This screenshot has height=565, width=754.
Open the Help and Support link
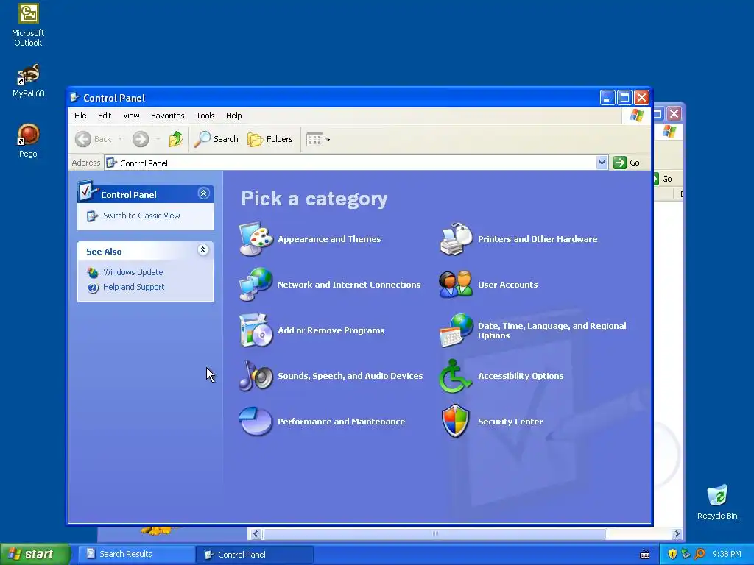tap(134, 287)
